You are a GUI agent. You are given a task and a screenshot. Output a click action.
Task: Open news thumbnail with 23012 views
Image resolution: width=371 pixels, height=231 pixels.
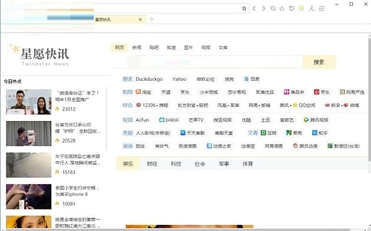pos(29,102)
